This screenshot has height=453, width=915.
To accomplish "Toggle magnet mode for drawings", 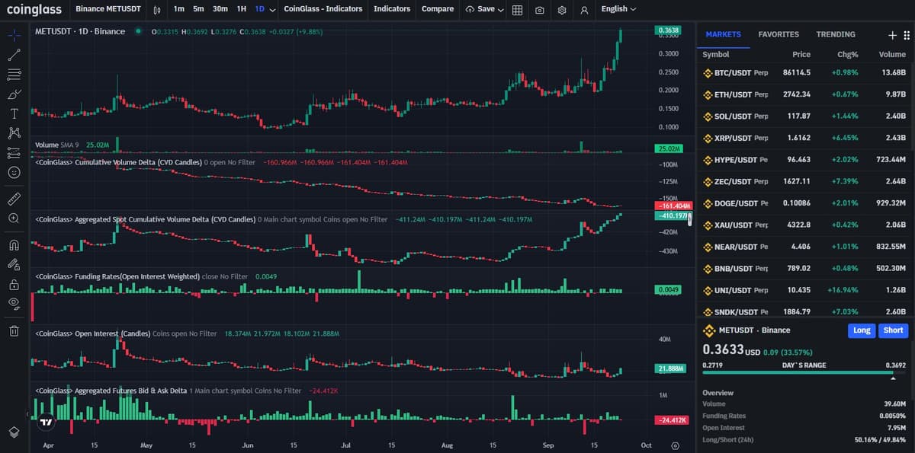I will coord(14,245).
